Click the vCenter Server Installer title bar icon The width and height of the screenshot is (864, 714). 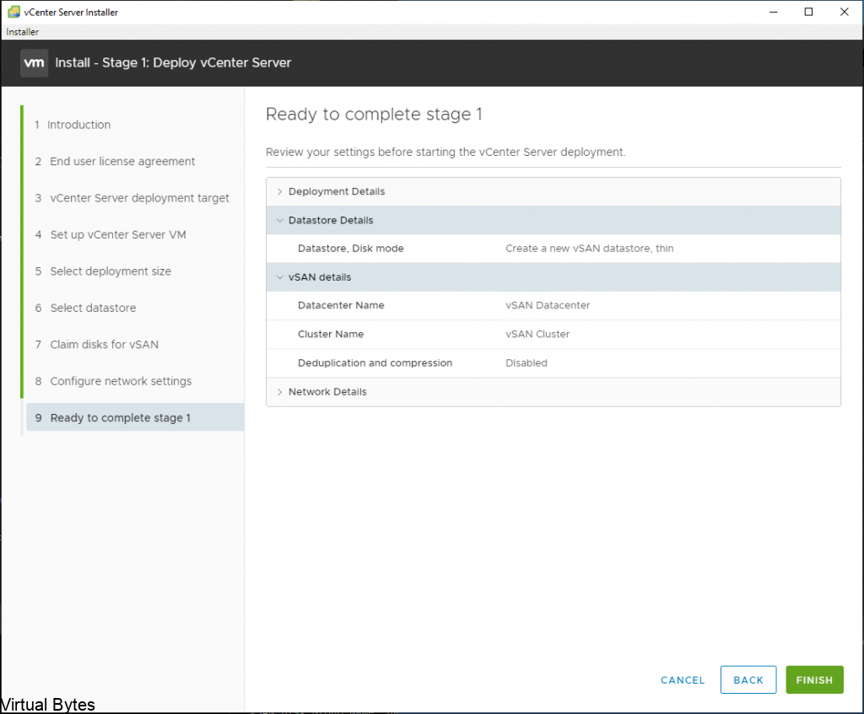(x=13, y=12)
